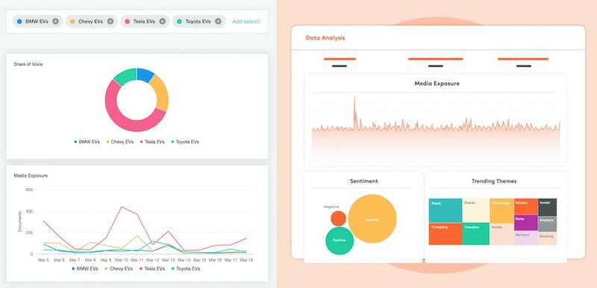Click the orange Negative sentiment bubble
Viewport: 597px width, 288px height.
[338, 219]
